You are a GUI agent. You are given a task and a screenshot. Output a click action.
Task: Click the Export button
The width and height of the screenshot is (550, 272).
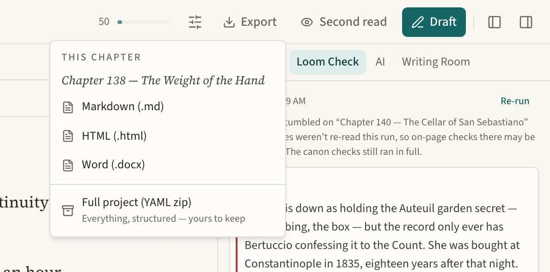click(x=250, y=22)
